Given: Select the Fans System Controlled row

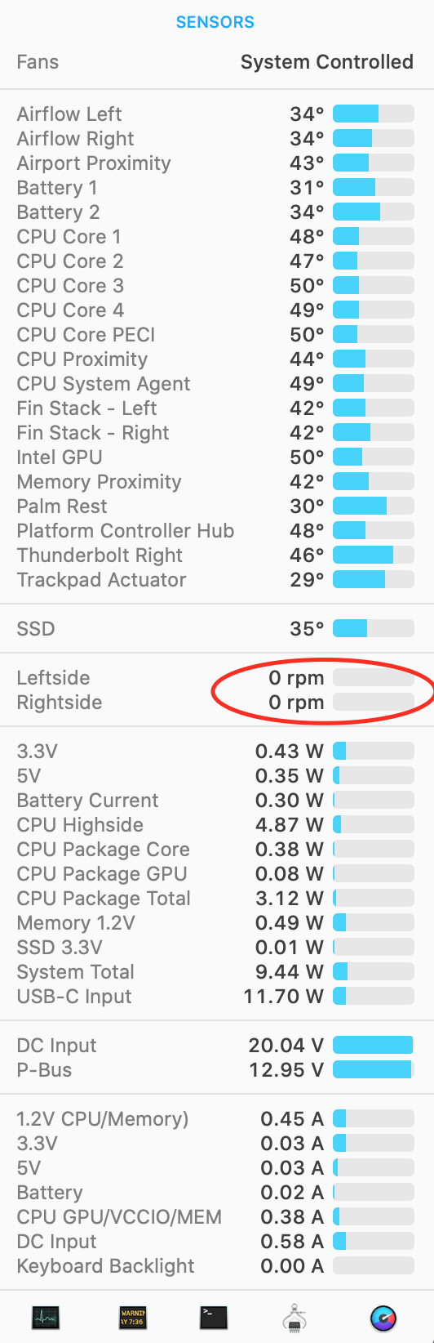Looking at the screenshot, I should [217, 62].
